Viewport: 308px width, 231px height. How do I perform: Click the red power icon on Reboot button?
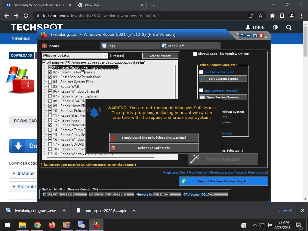[113, 148]
